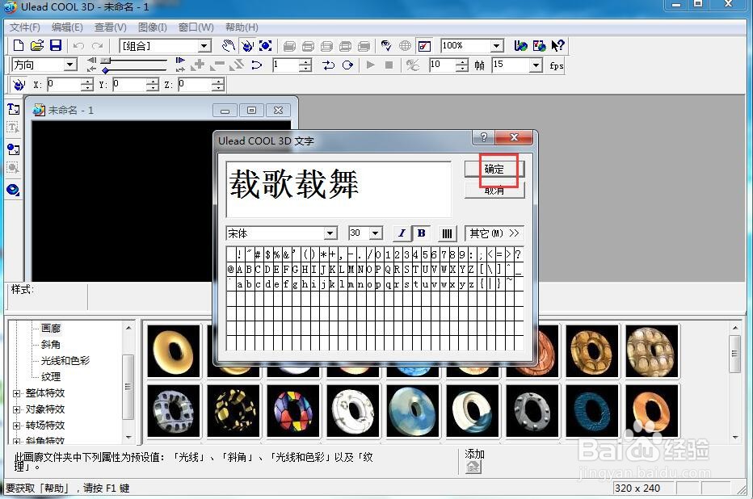Screen dimensions: 753x499
Task: Open the 窗口(W) menu
Action: coord(196,27)
